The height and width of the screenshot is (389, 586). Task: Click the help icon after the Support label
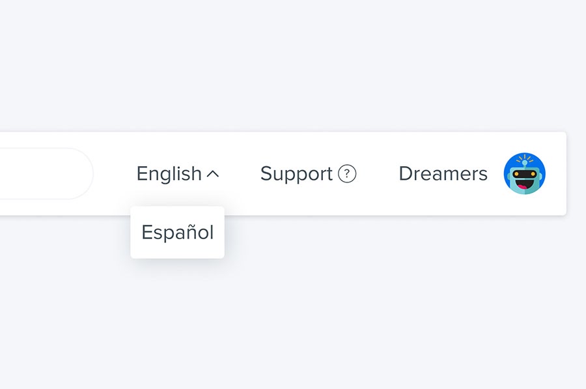pyautogui.click(x=347, y=173)
